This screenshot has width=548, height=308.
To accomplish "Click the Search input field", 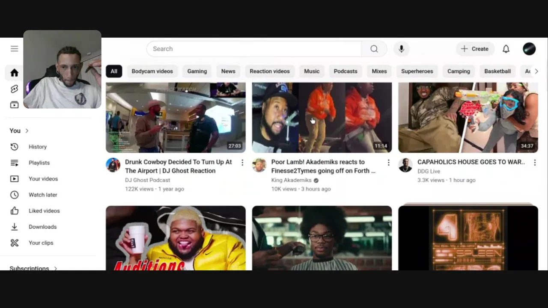I will tap(254, 49).
